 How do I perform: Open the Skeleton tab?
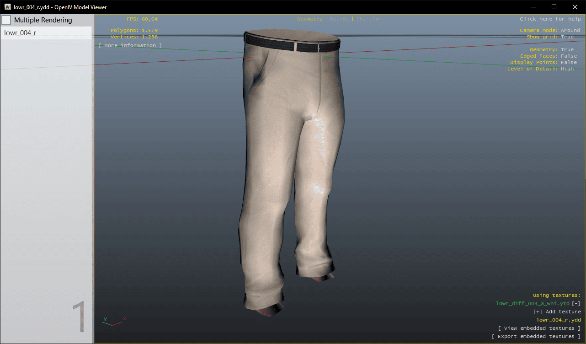[x=369, y=19]
